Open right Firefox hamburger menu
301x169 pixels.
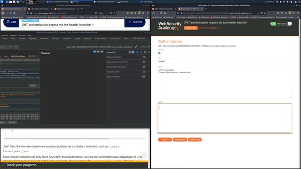coord(298,13)
